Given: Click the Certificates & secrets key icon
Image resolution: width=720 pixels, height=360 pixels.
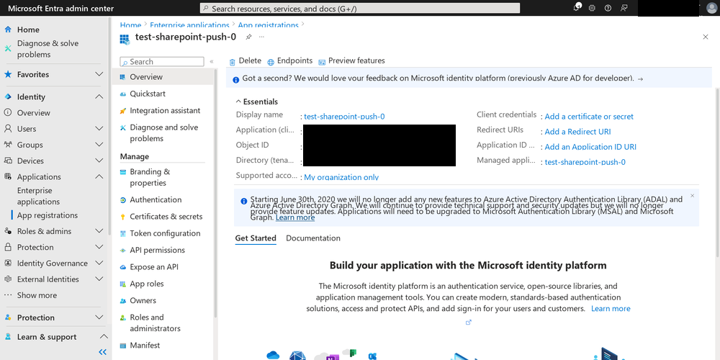Looking at the screenshot, I should [122, 217].
